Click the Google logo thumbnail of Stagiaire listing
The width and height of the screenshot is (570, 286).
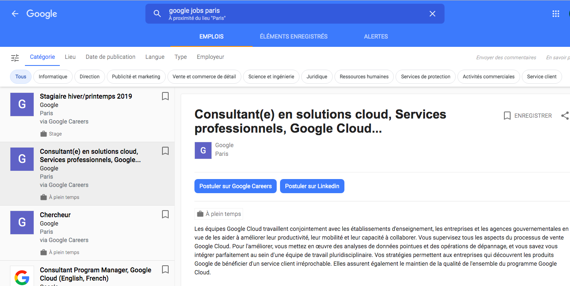(22, 104)
